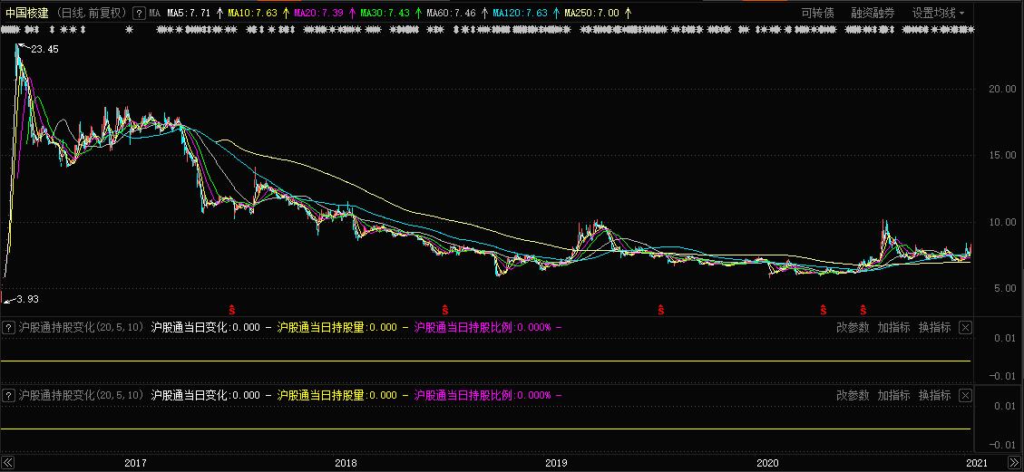Click the red $ marker in mid-2019
This screenshot has width=1024, height=472.
point(661,309)
